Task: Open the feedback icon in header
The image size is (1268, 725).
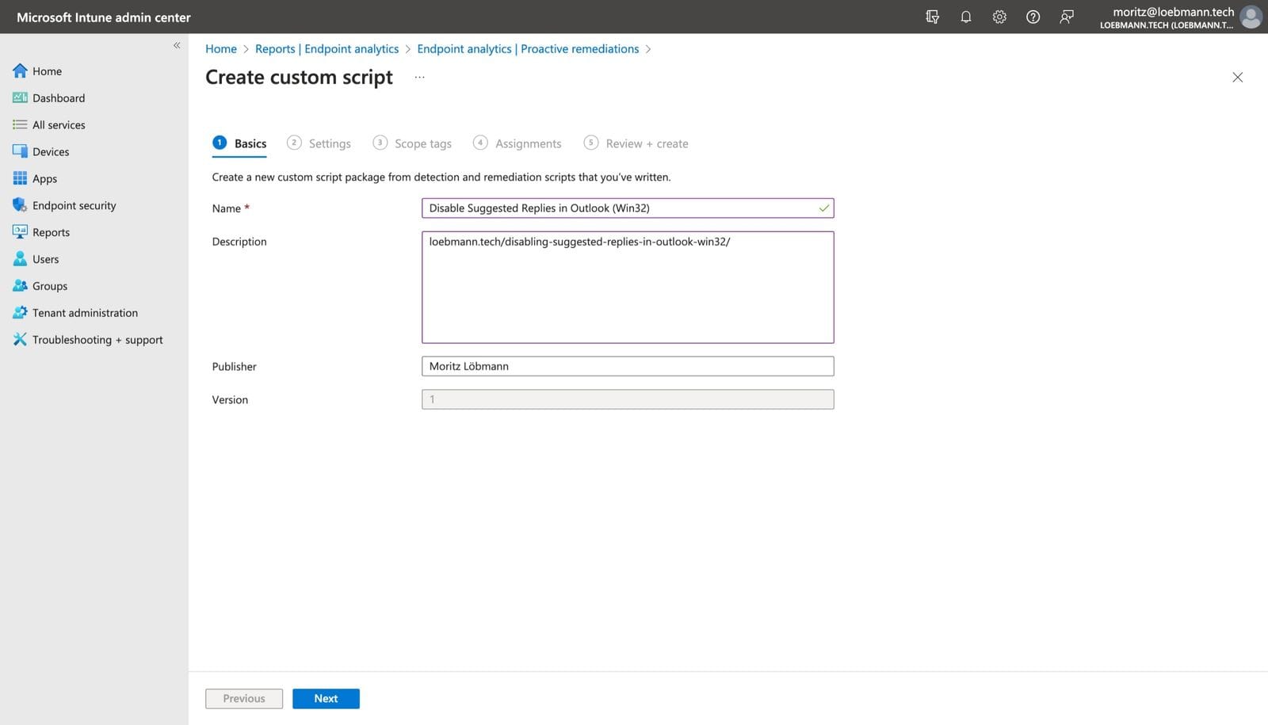Action: click(x=1067, y=17)
